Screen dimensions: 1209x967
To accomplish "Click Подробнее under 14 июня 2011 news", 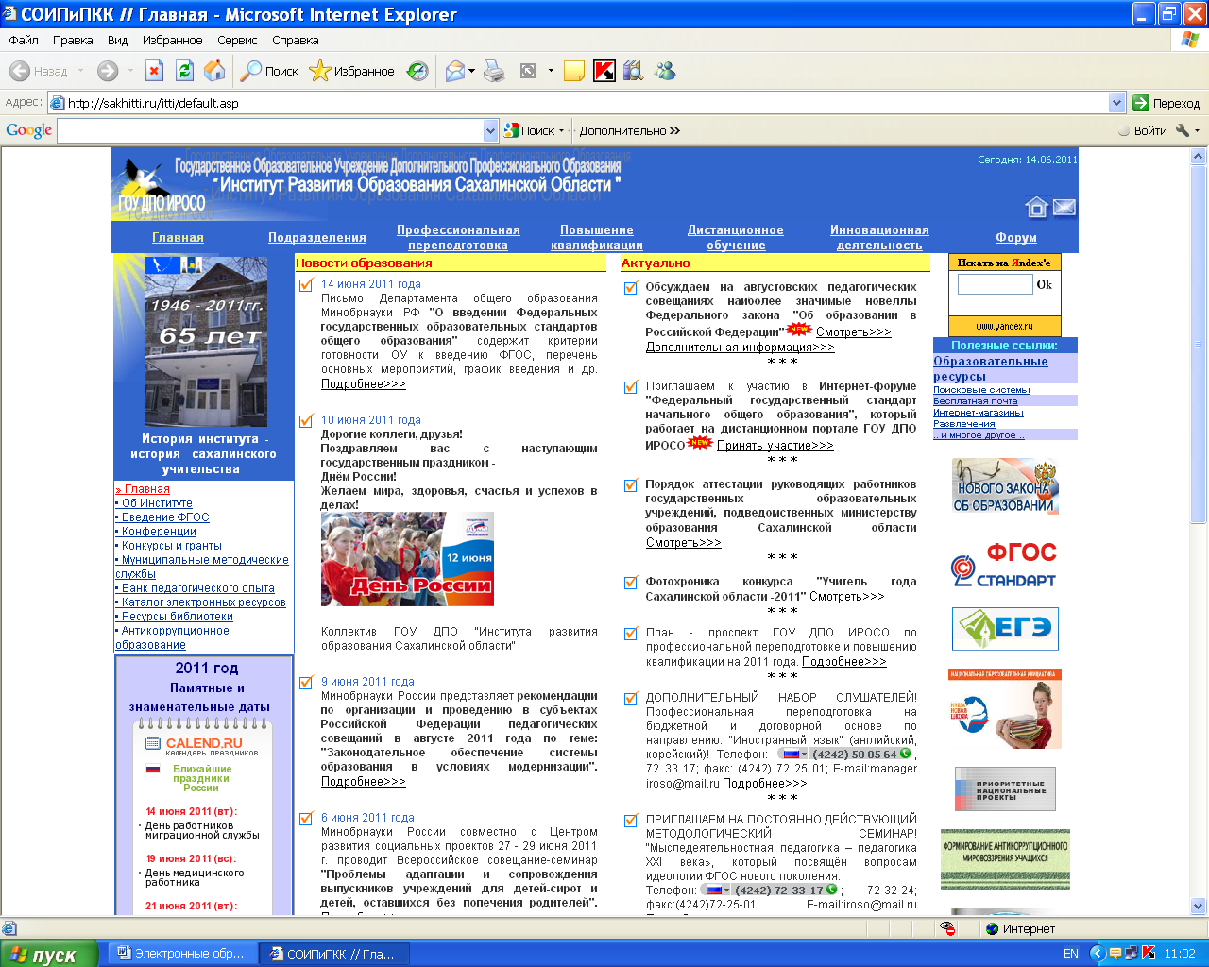I will 364,384.
